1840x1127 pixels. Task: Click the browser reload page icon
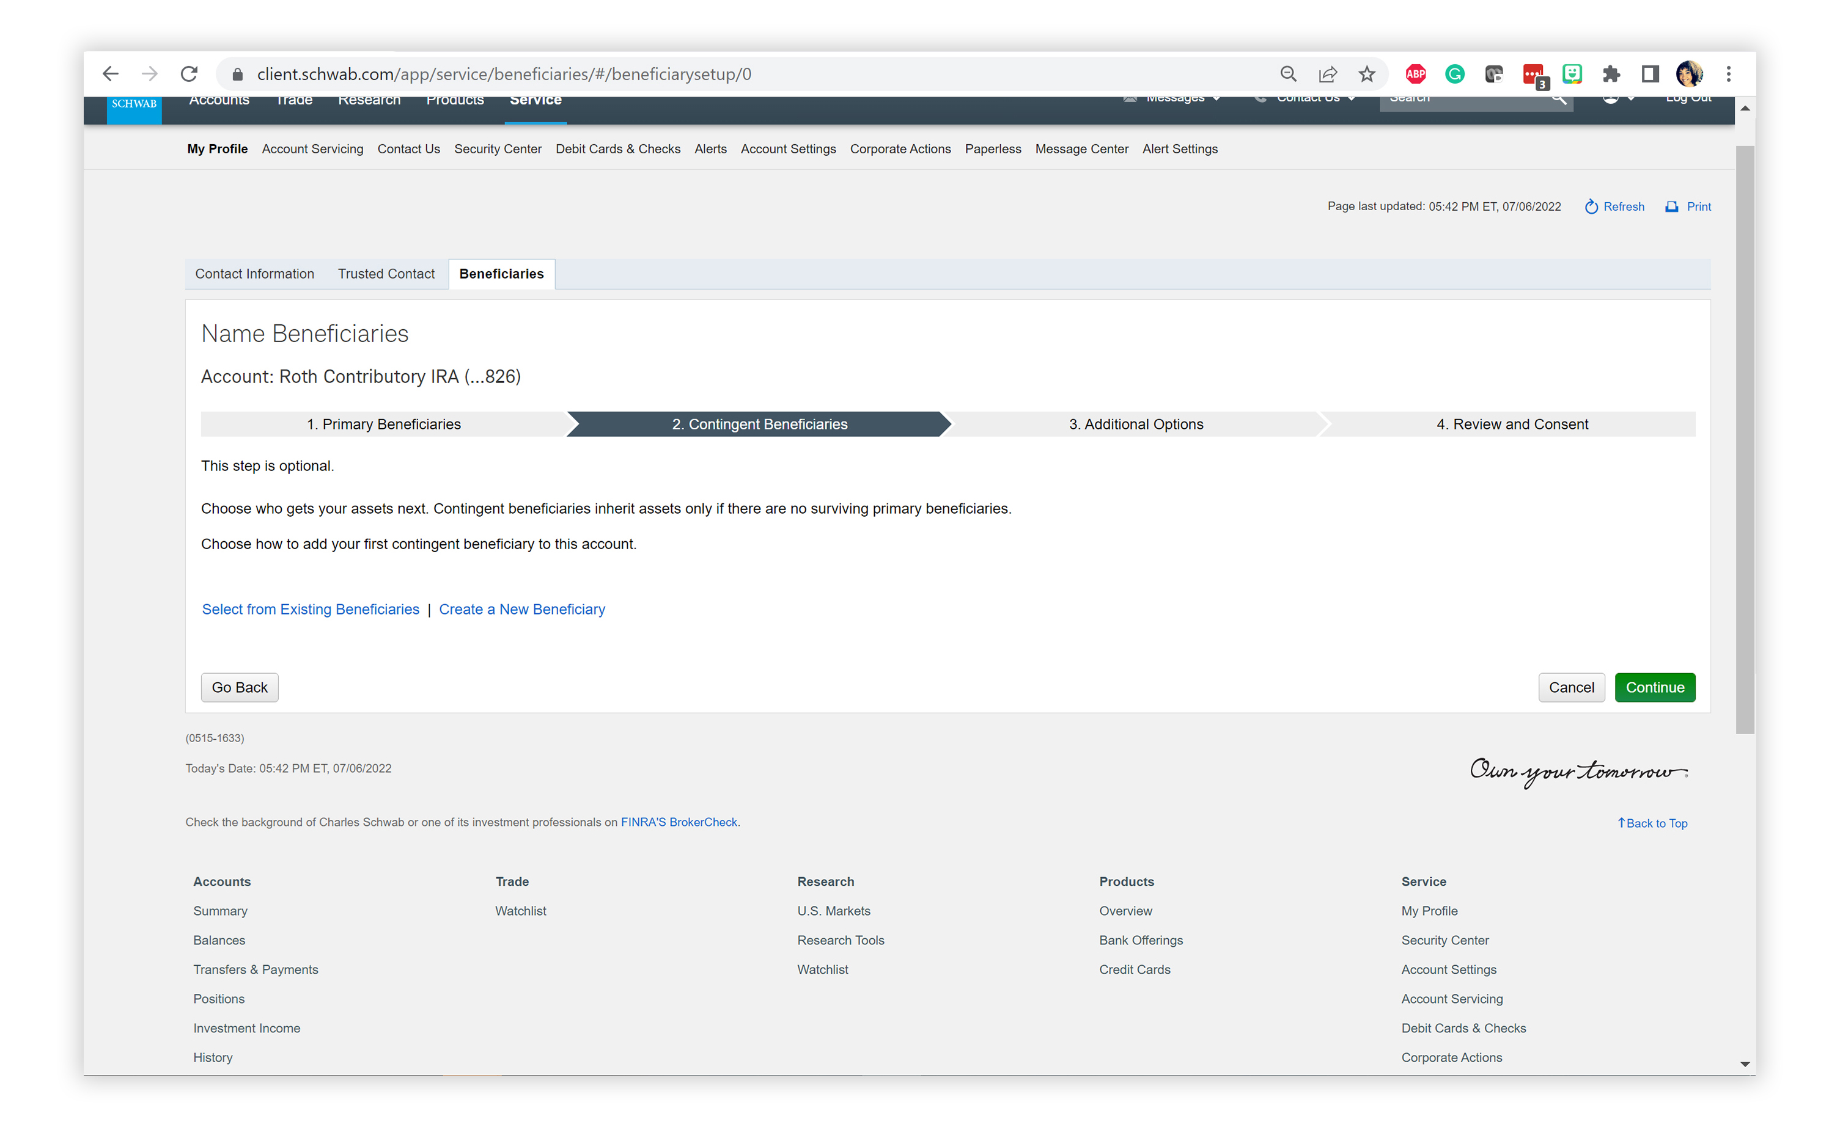click(x=189, y=74)
